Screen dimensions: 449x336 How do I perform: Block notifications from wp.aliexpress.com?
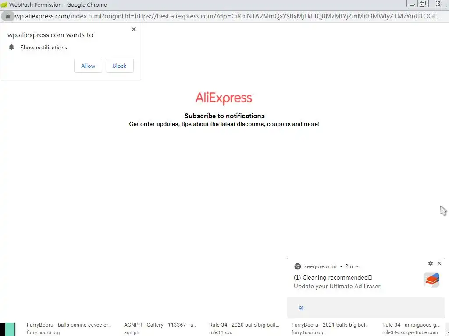[119, 66]
